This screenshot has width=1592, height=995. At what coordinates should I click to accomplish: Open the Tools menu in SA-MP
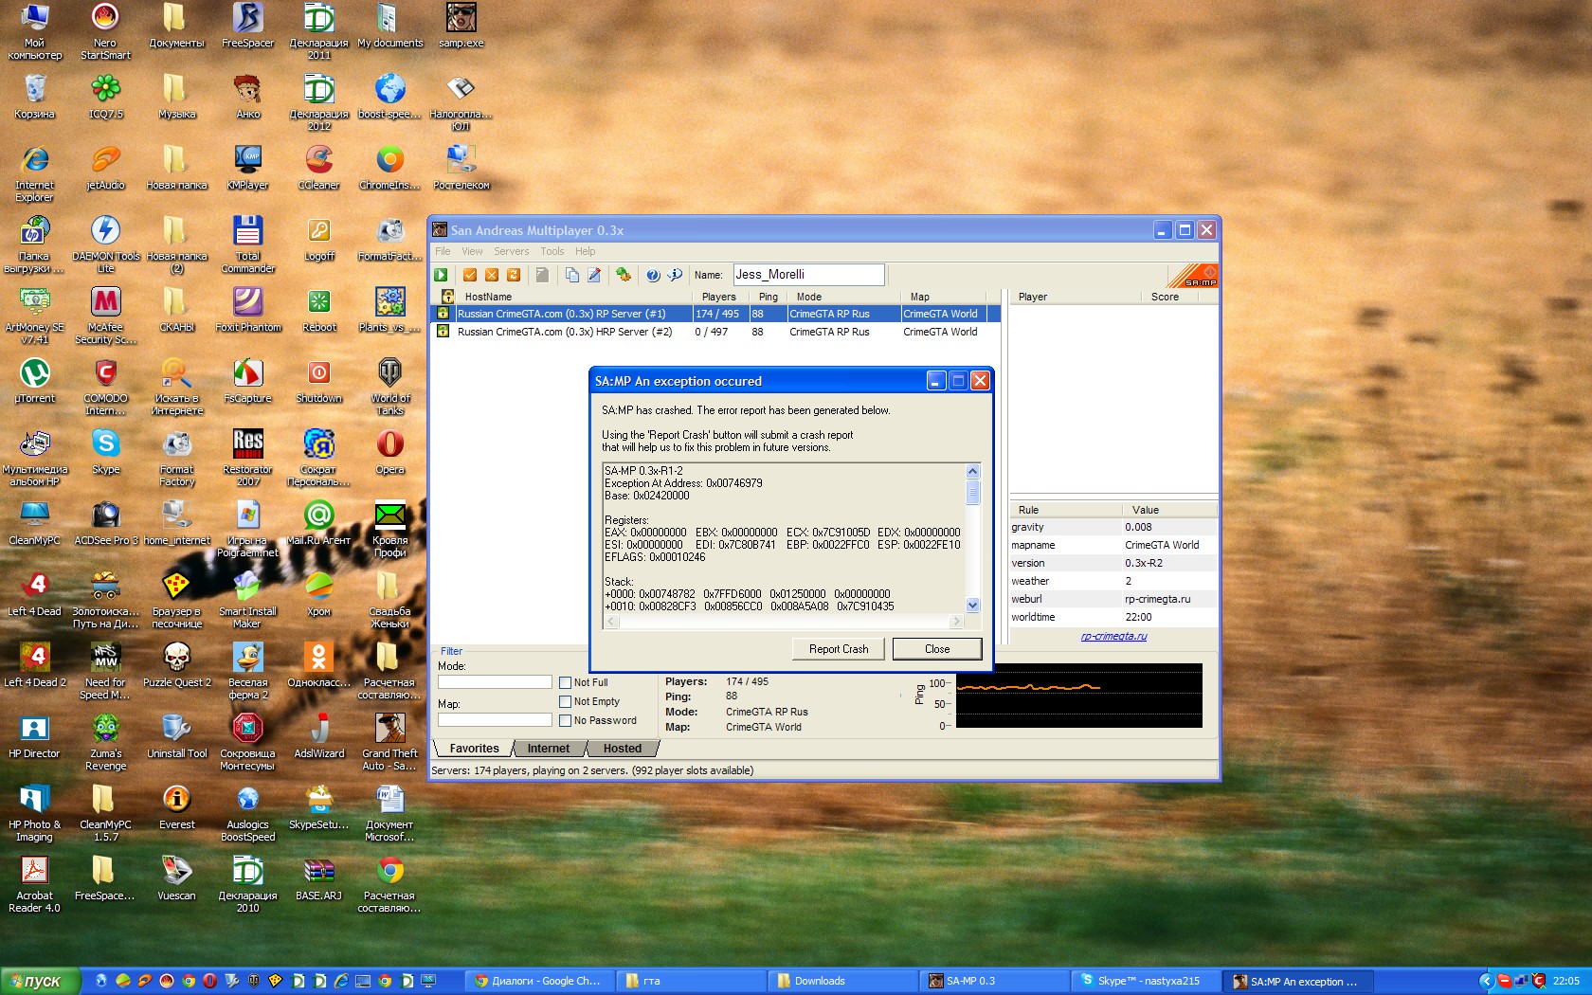coord(552,251)
